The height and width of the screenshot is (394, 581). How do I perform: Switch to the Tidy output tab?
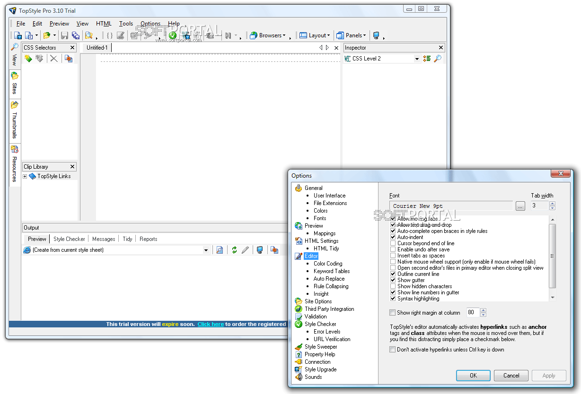tap(127, 239)
